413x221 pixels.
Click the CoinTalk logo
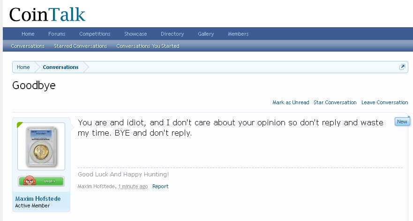click(x=47, y=14)
